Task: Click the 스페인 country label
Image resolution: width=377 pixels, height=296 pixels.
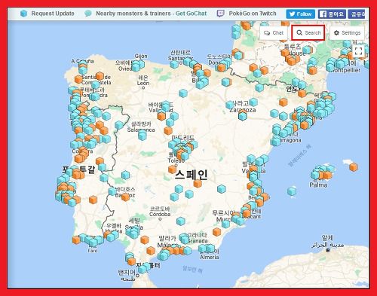Action: pyautogui.click(x=192, y=175)
